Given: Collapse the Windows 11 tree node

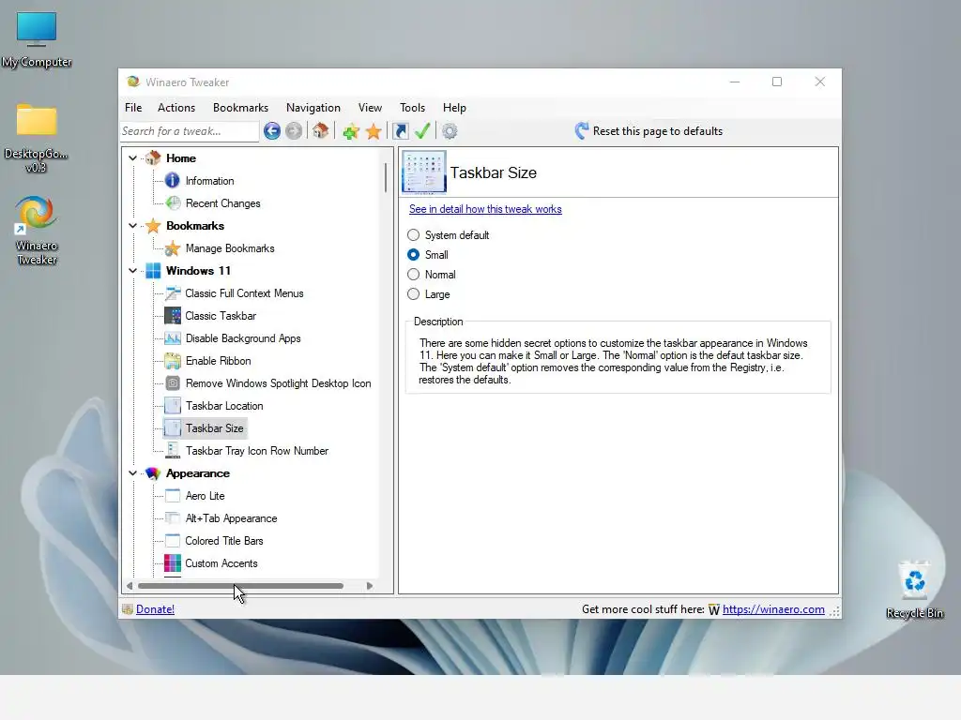Looking at the screenshot, I should click(x=132, y=271).
